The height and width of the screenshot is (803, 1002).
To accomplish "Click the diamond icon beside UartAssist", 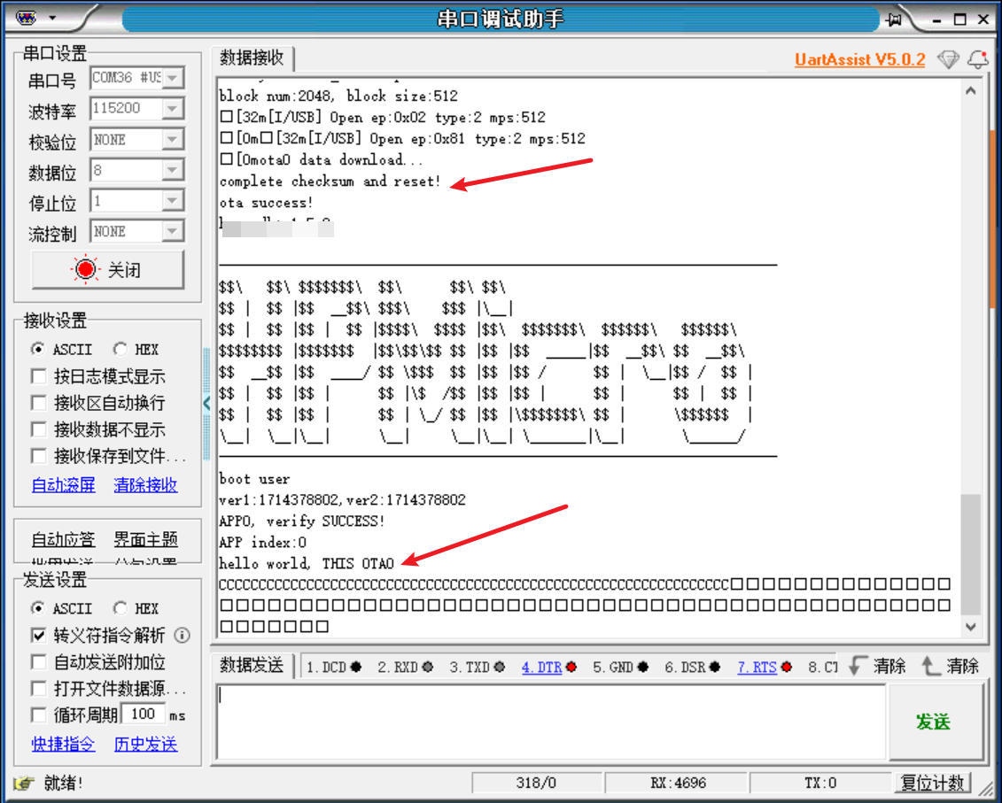I will [948, 59].
